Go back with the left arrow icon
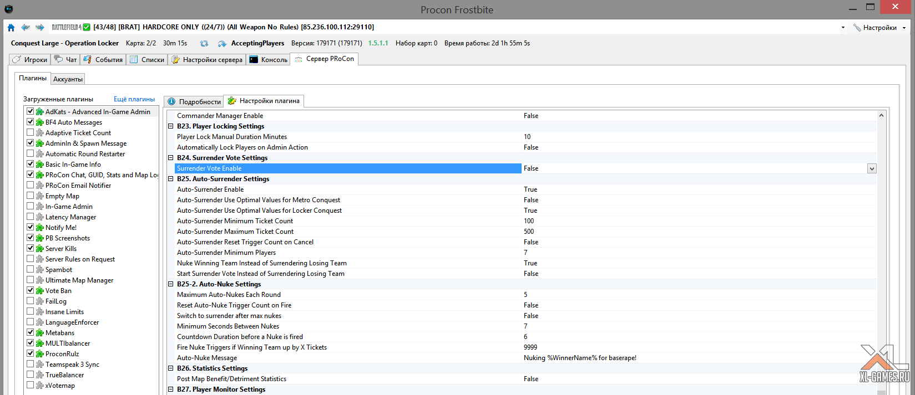The width and height of the screenshot is (915, 395). pos(26,27)
